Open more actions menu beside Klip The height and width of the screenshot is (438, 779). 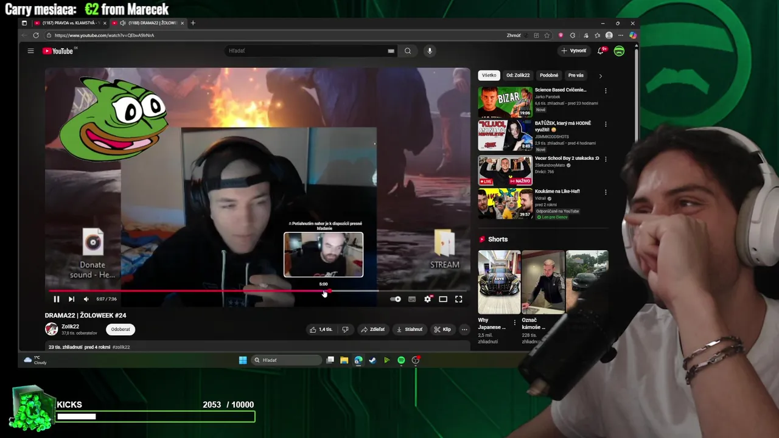click(x=464, y=329)
